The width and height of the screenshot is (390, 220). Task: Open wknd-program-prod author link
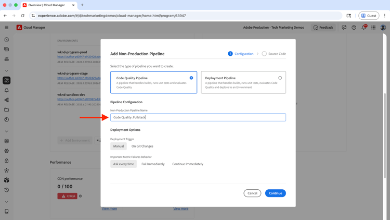pos(79,57)
